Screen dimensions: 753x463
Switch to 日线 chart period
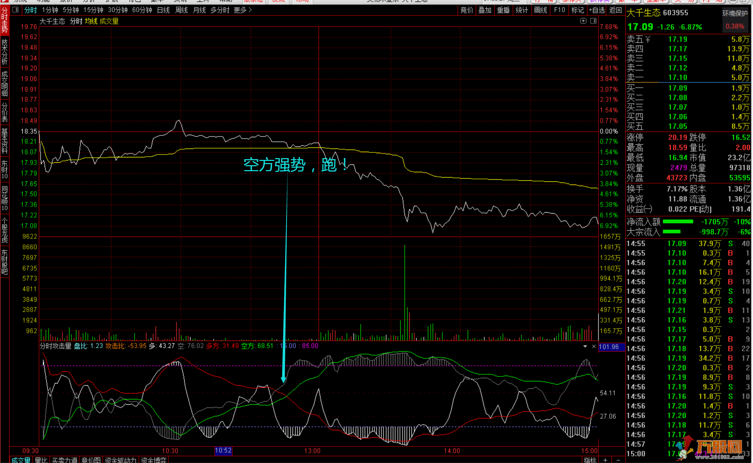tap(163, 10)
